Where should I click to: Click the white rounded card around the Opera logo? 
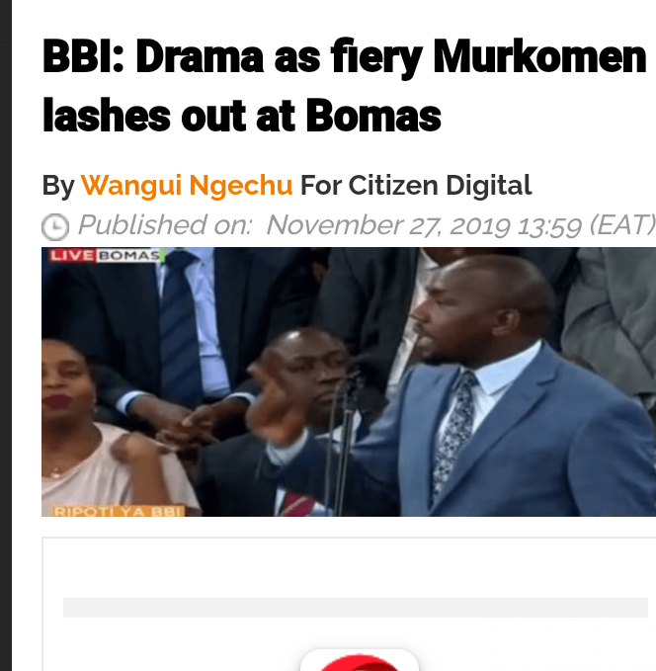[359, 660]
